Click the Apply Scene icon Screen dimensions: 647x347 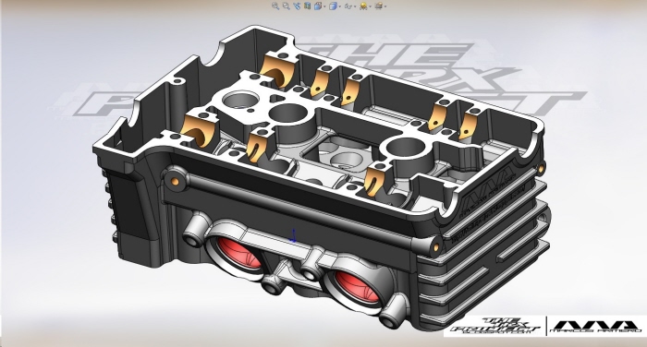coord(378,6)
